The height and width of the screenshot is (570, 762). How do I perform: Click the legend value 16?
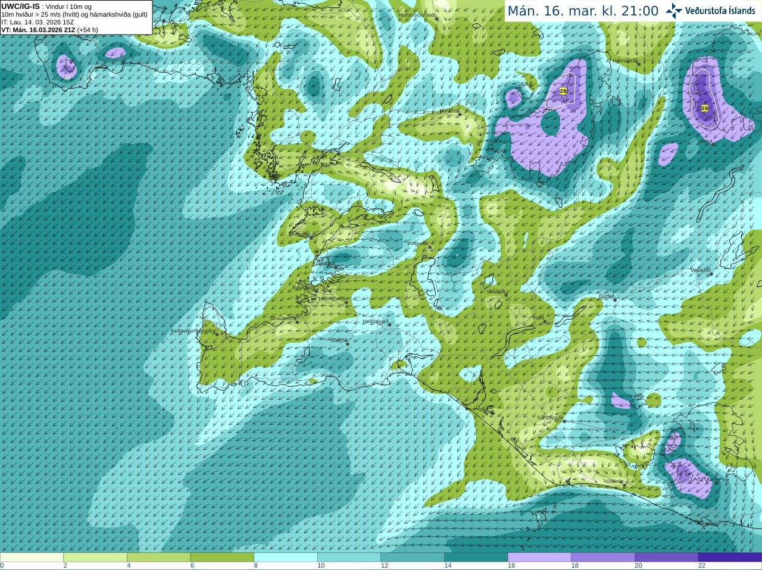pyautogui.click(x=511, y=566)
